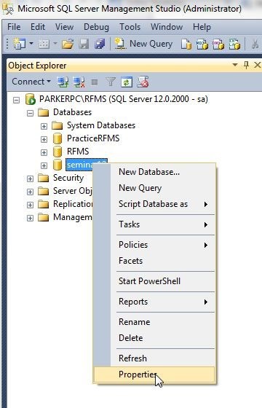Open the Edit menu

coord(38,27)
